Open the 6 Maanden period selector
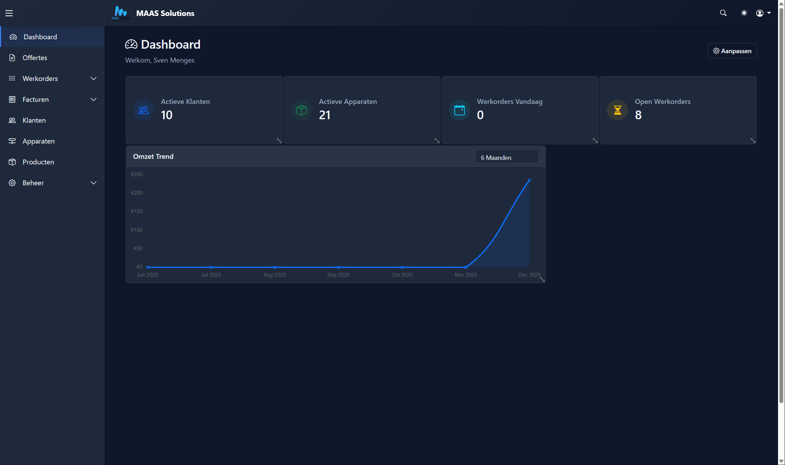785x465 pixels. 507,157
